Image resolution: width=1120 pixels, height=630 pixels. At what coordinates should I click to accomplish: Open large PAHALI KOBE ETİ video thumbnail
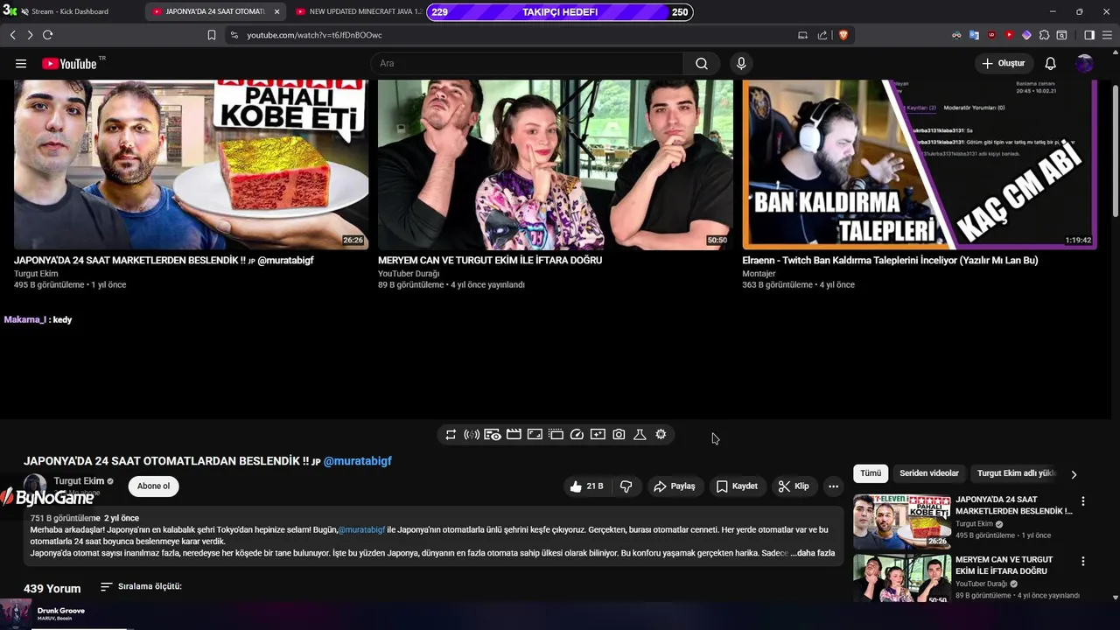coord(191,164)
